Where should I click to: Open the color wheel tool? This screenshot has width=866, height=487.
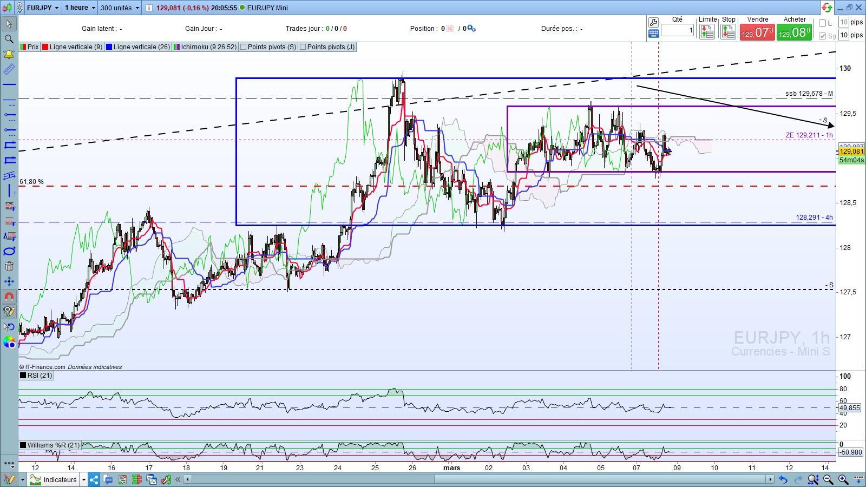pos(9,342)
